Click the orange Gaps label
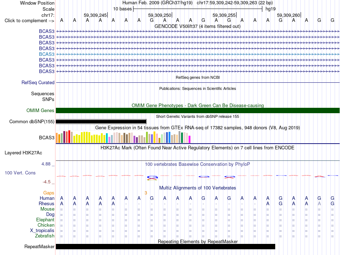Screen dimensions: 340x255 tap(49, 193)
